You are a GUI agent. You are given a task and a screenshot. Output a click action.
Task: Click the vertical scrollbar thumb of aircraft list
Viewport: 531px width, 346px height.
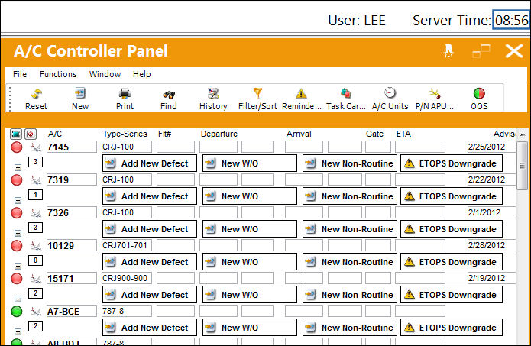(523, 166)
